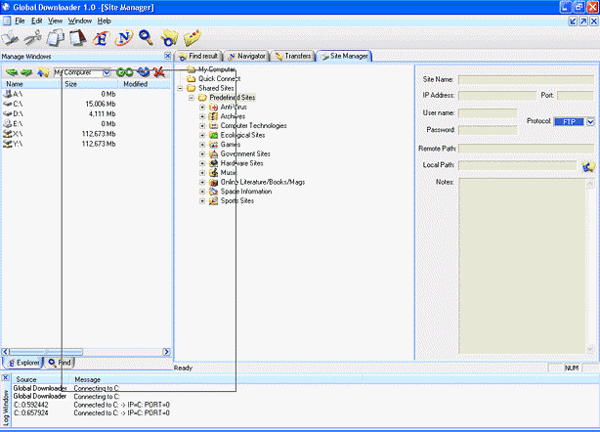Click the up-folder icon in Manage Windows

(x=43, y=72)
